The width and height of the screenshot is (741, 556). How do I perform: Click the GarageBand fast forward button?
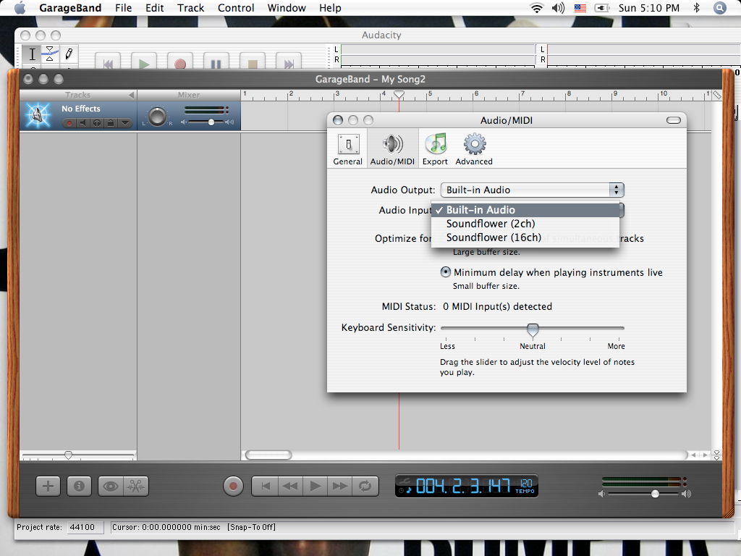click(x=340, y=486)
